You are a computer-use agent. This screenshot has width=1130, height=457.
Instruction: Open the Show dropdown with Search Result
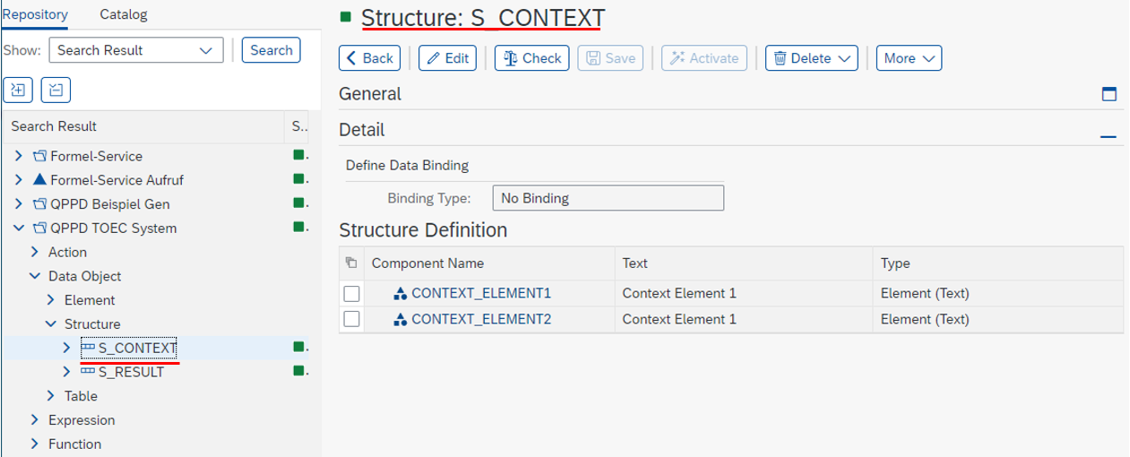(135, 50)
